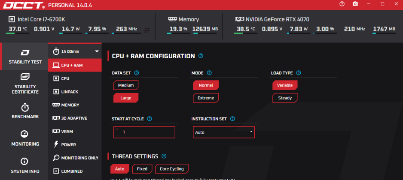
Task: Click the Combined plus-box icon
Action: (x=56, y=171)
